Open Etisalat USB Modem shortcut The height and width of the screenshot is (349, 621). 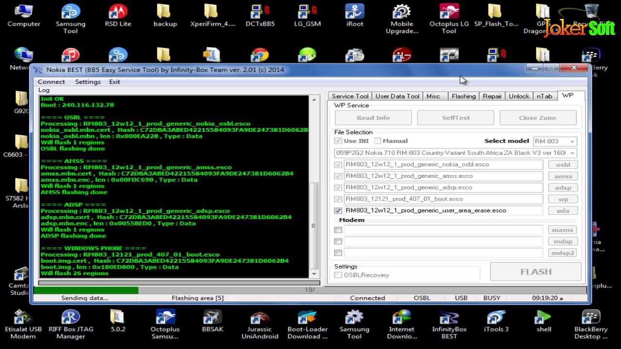[23, 324]
